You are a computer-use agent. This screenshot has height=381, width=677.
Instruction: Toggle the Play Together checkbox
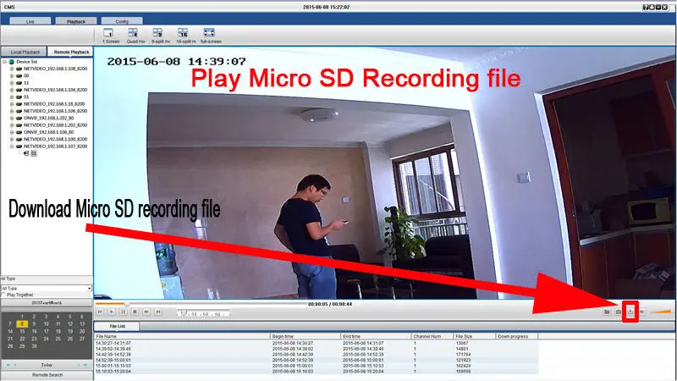point(3,295)
